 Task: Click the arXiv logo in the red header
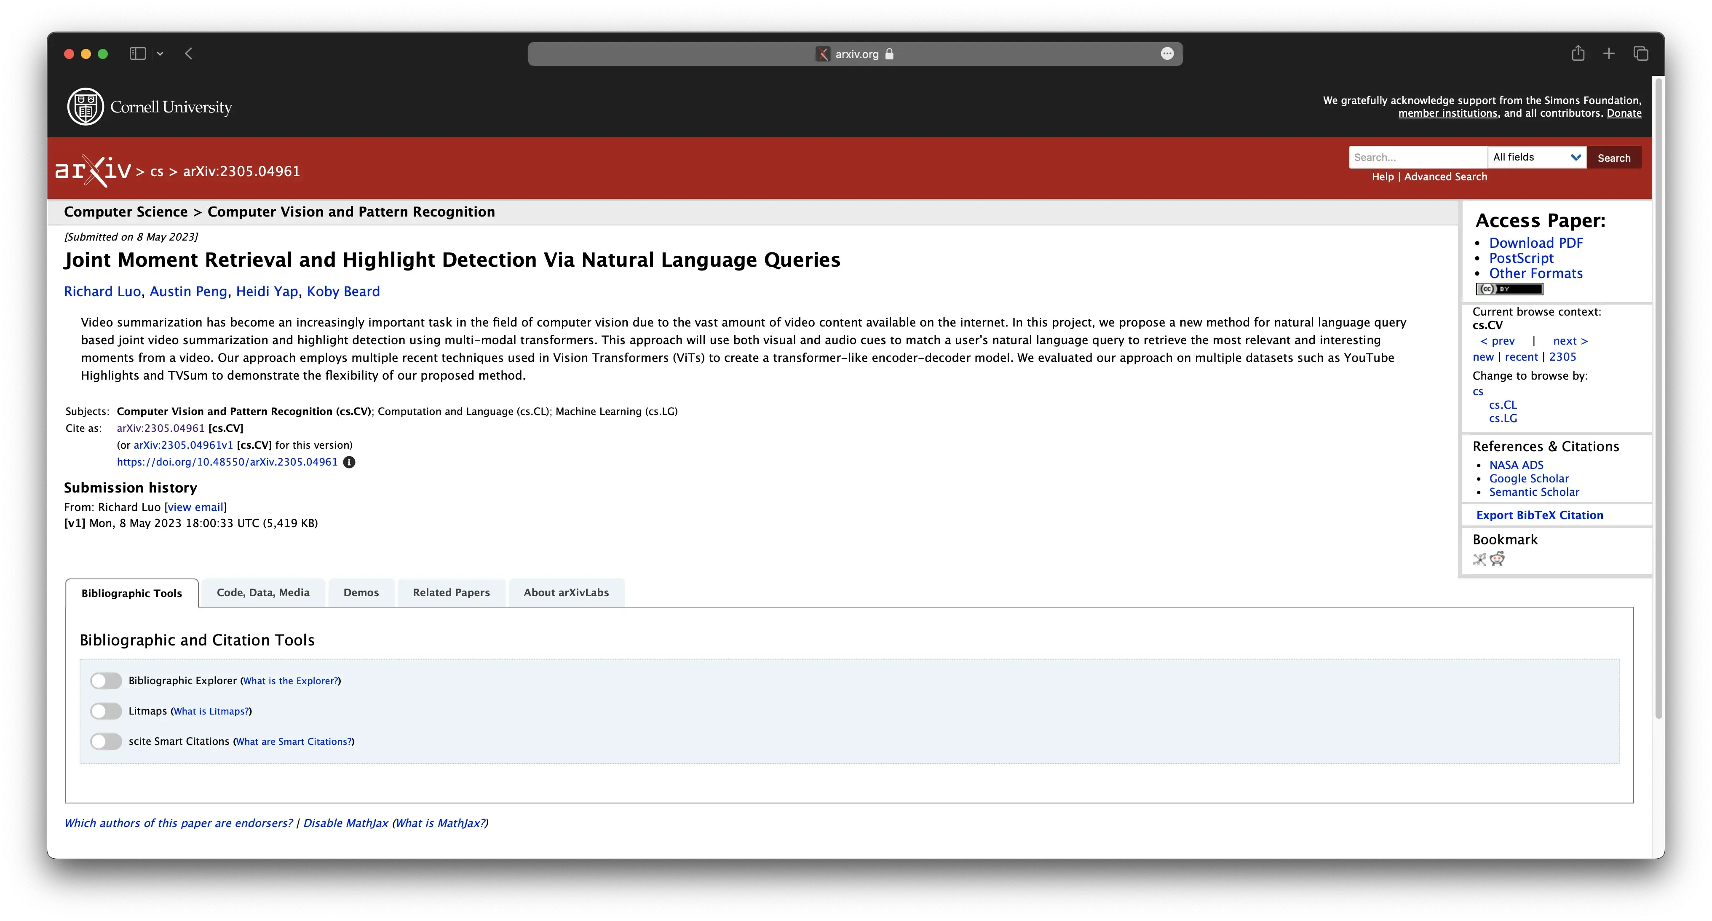92,171
